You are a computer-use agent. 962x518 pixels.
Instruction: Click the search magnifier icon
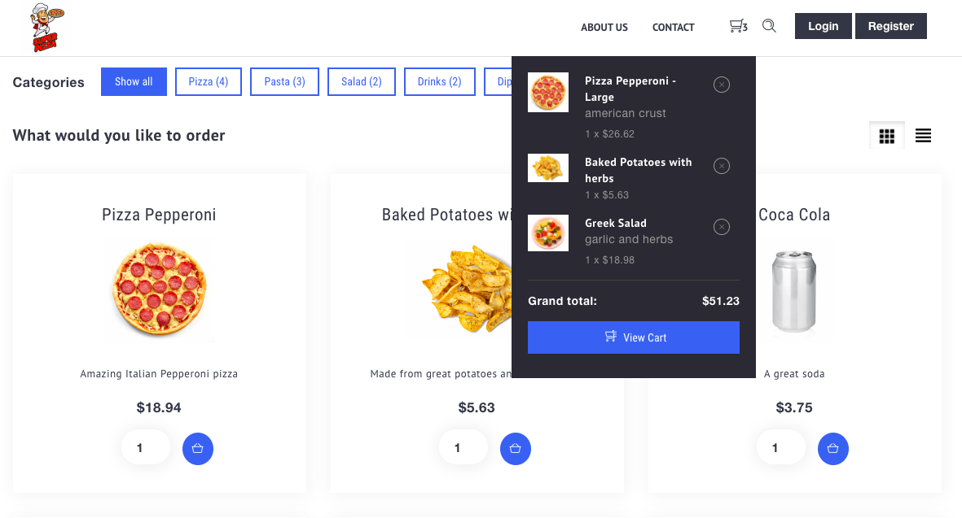pyautogui.click(x=769, y=26)
